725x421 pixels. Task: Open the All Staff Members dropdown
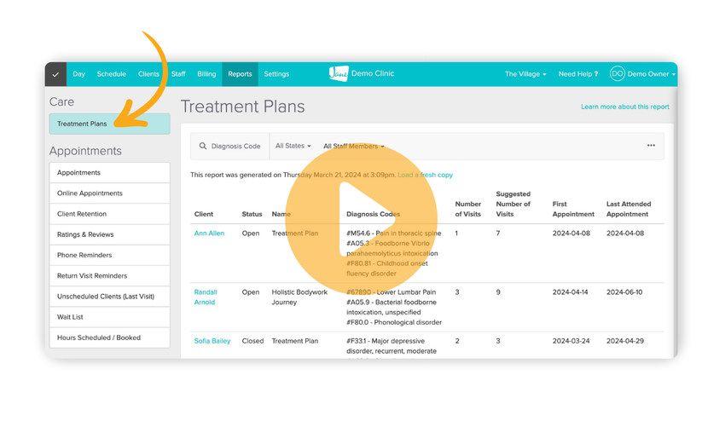(353, 147)
